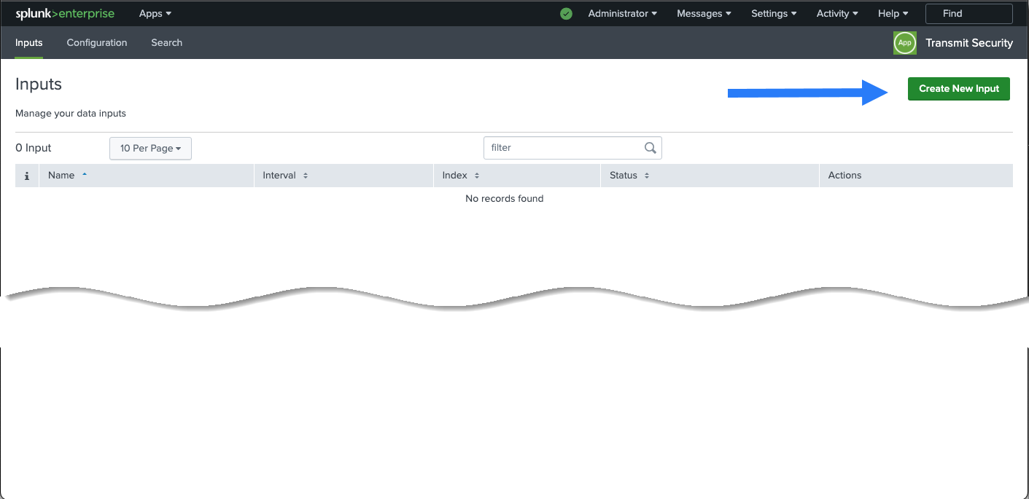The height and width of the screenshot is (499, 1029).
Task: Expand the Administrator menu
Action: [622, 14]
